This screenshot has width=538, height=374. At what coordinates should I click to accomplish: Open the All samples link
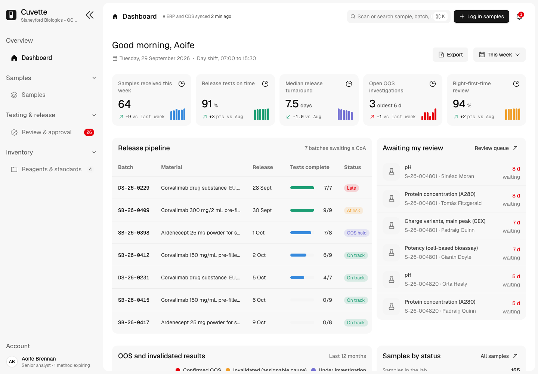coord(499,356)
